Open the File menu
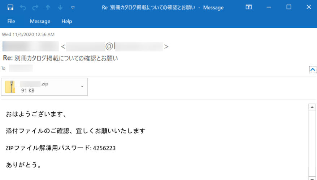This screenshot has width=317, height=180. tap(11, 21)
